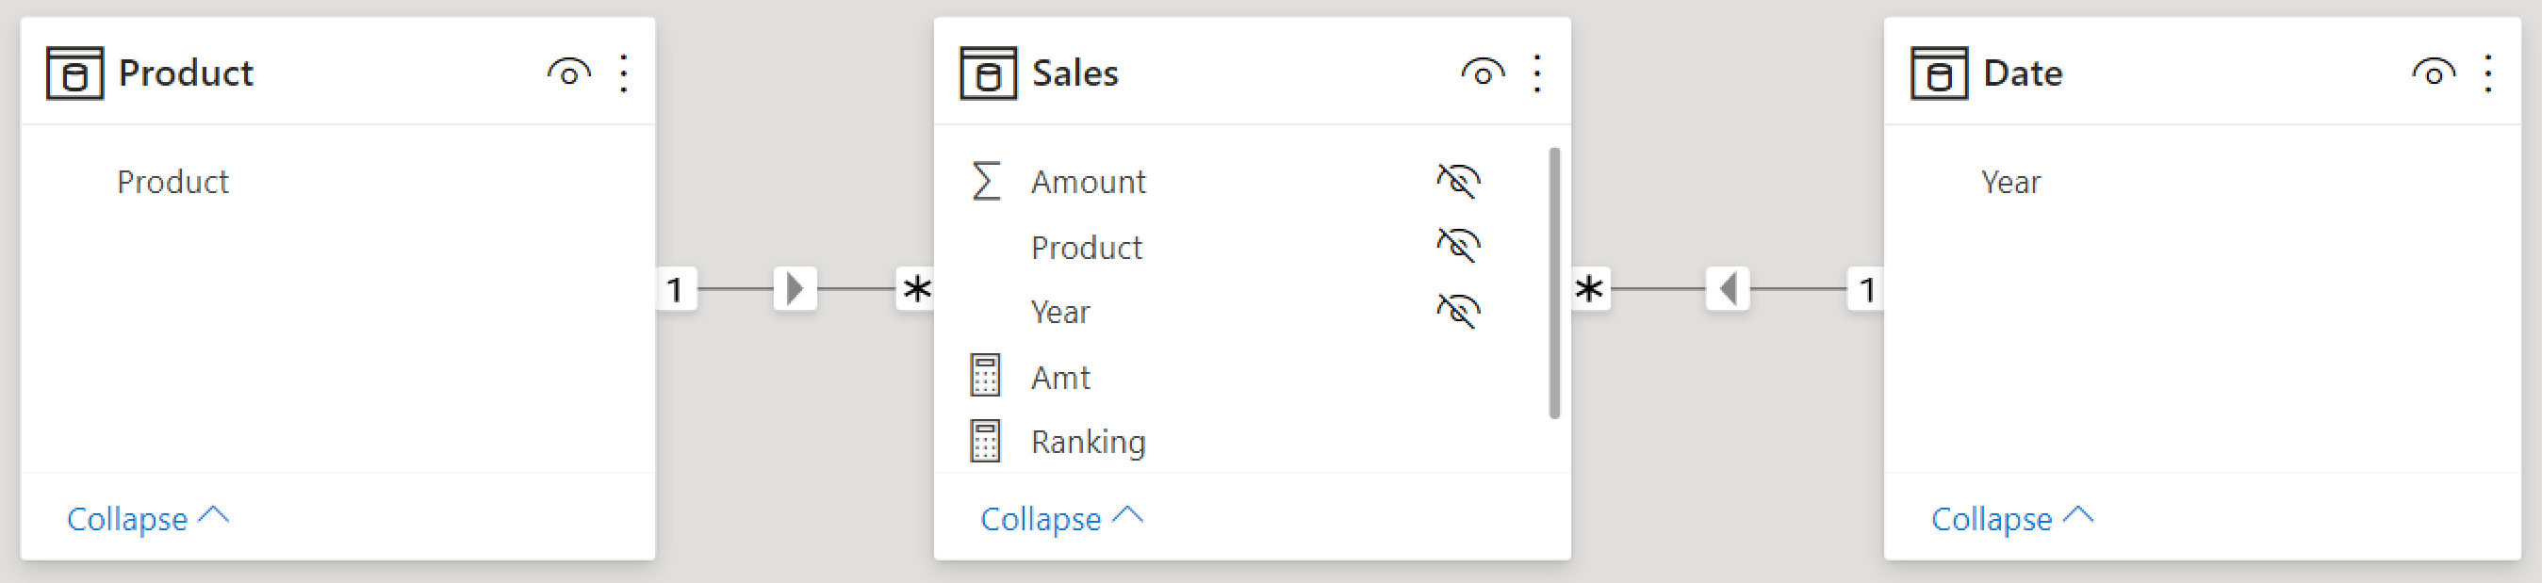Toggle visibility of the Product table
Image resolution: width=2542 pixels, height=583 pixels.
pos(569,73)
